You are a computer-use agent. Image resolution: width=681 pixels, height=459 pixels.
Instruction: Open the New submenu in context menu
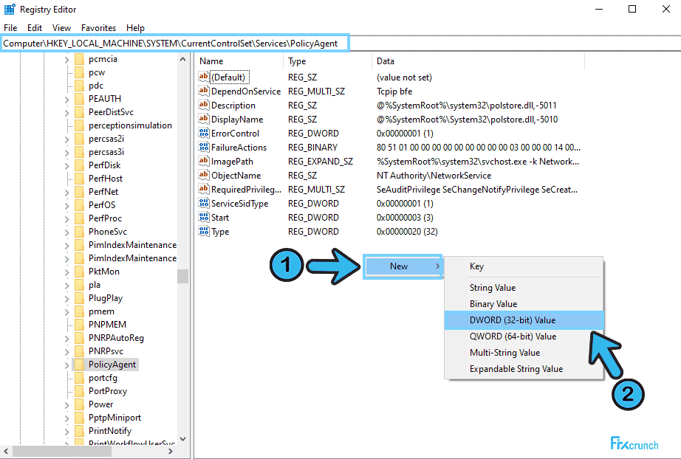(403, 266)
